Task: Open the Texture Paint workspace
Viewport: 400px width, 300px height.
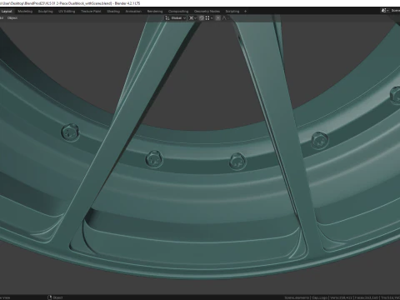Action: [91, 12]
